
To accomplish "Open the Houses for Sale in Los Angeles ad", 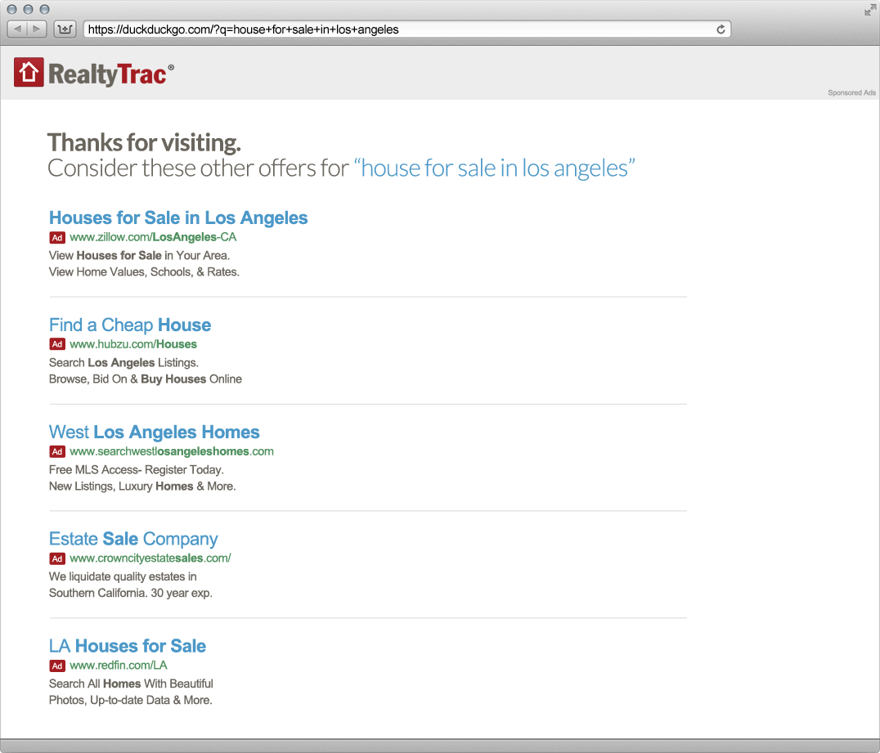I will click(178, 218).
